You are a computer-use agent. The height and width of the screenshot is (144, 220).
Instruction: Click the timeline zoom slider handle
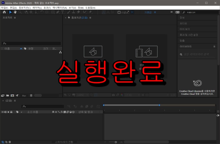[x=116, y=142]
